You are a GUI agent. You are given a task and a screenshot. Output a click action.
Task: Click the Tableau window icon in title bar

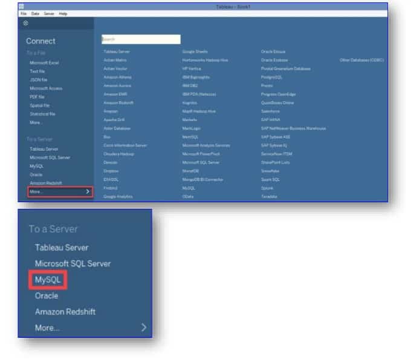(x=22, y=7)
